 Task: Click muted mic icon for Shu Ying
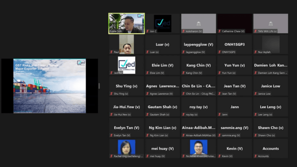point(111,94)
